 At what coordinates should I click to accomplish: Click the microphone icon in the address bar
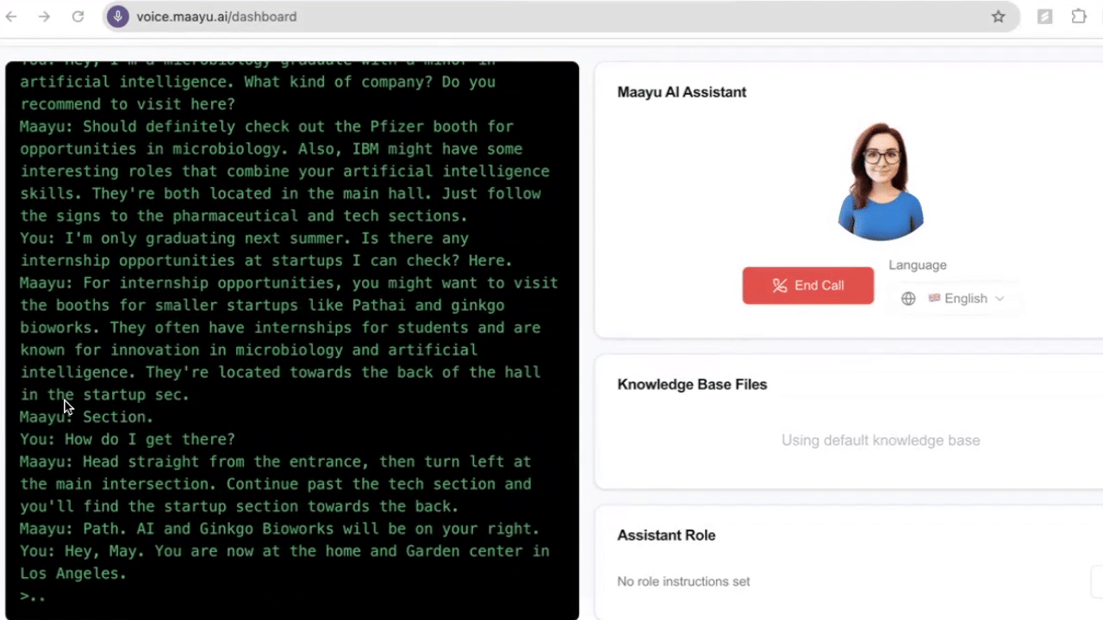[x=118, y=16]
